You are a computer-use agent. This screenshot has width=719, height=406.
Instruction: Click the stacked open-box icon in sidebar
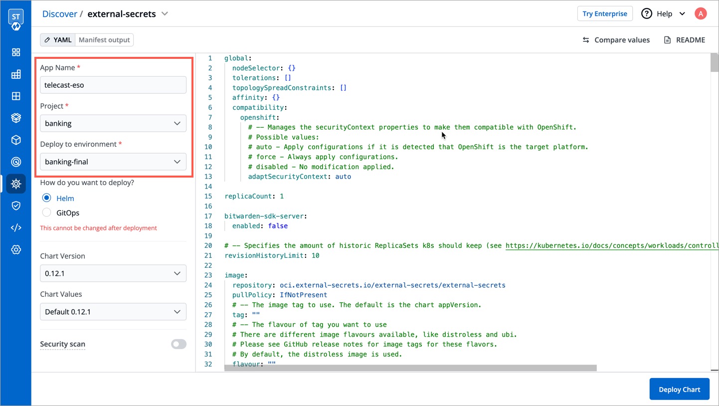coord(16,118)
